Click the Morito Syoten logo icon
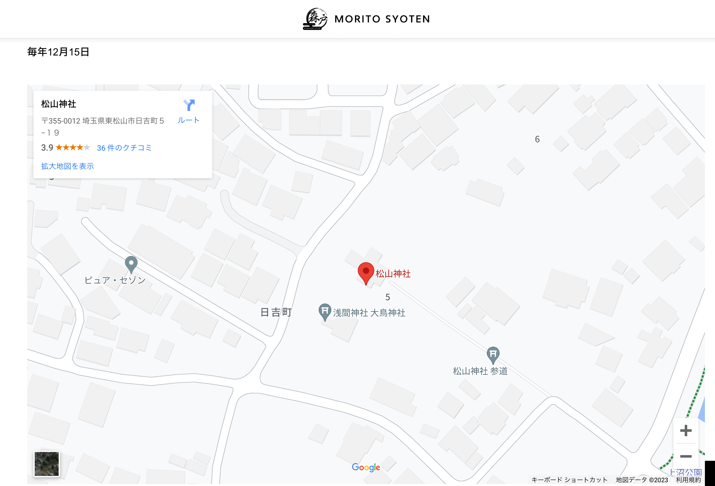 click(315, 19)
